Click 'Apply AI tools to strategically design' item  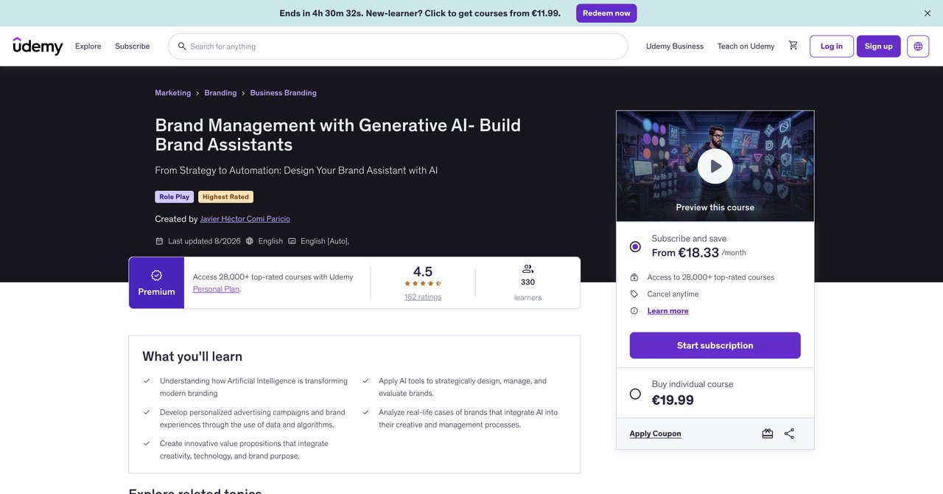click(x=463, y=387)
